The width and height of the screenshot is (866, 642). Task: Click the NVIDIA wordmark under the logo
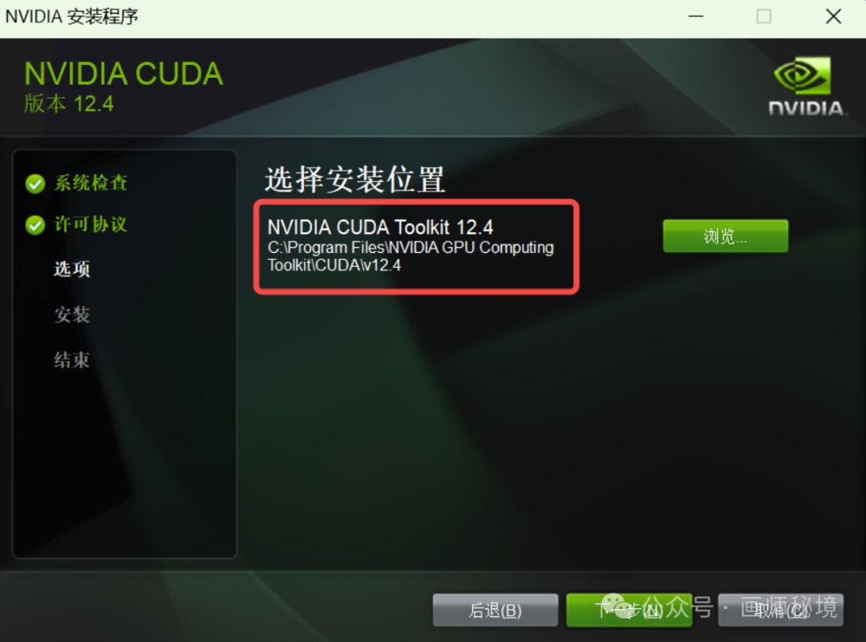807,108
